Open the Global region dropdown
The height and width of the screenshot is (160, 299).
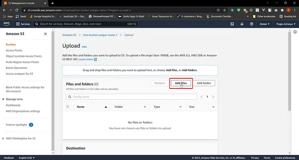264,24
